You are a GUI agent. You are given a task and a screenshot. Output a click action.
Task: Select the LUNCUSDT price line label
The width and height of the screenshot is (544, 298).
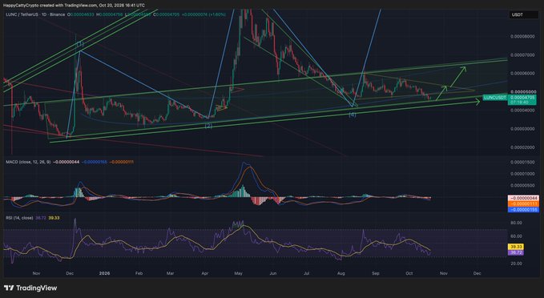(x=495, y=98)
